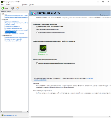Open the Правка menu
Viewport: 111px width, 118px height.
pos(8,5)
